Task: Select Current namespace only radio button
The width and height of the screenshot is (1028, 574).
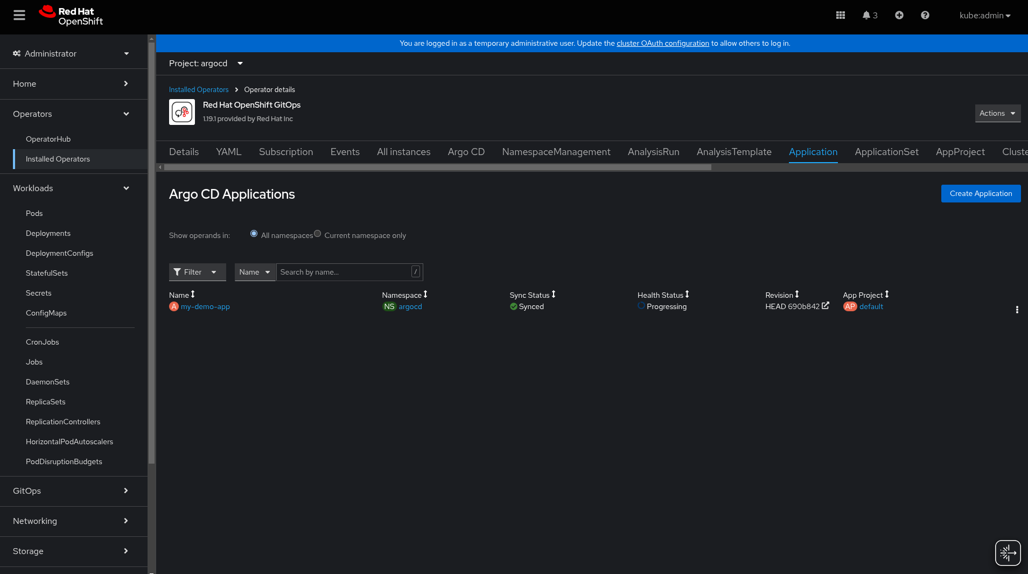Action: pos(318,234)
